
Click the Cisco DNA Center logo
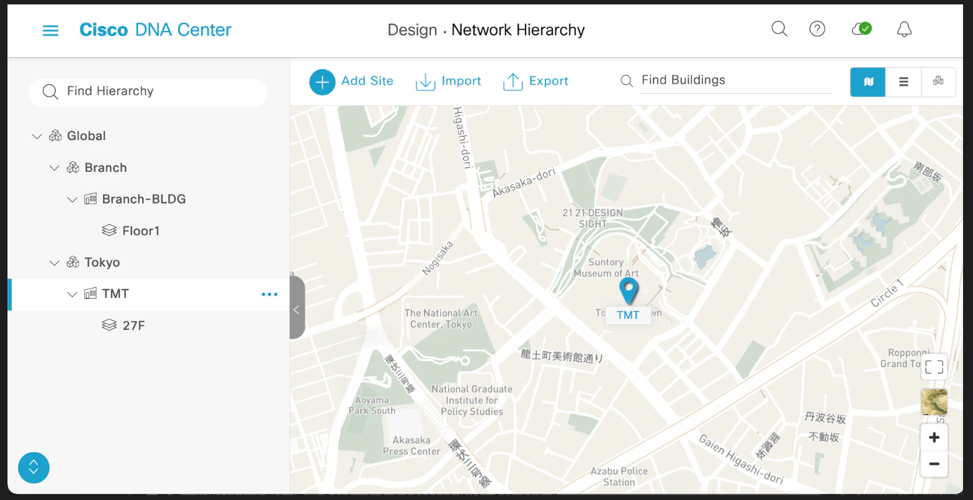pyautogui.click(x=155, y=30)
